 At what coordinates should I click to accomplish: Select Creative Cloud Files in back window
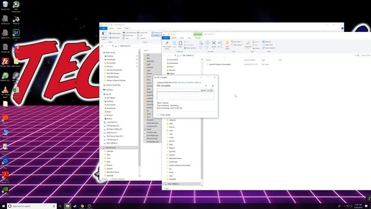(113, 85)
